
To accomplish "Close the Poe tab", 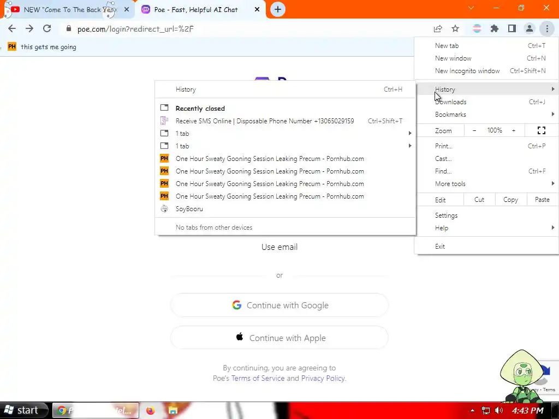I will pyautogui.click(x=257, y=10).
